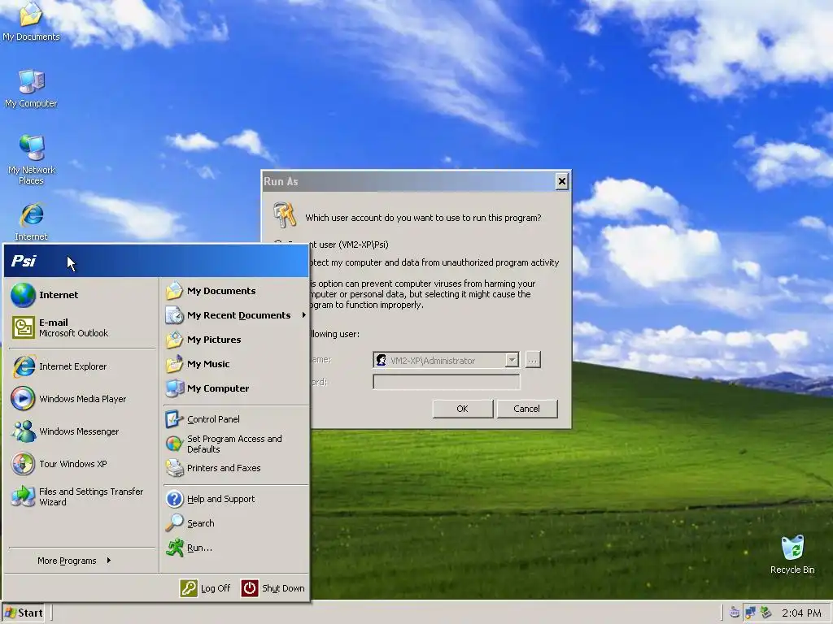Close the Run As dialog
This screenshot has width=833, height=624.
tap(561, 181)
